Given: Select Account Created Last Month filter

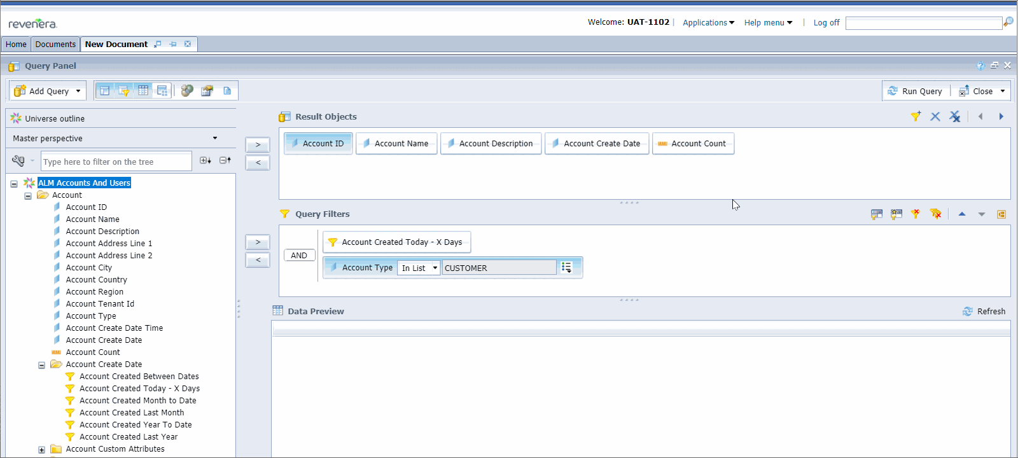Looking at the screenshot, I should (132, 413).
